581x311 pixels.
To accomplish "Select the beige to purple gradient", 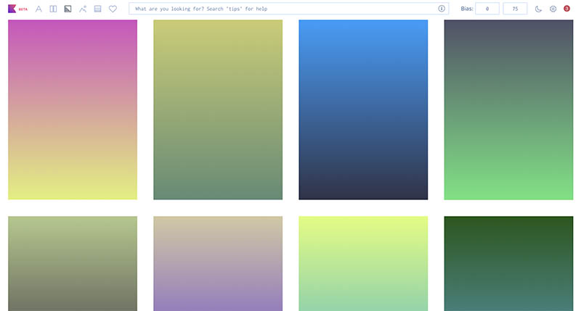I will (218, 263).
